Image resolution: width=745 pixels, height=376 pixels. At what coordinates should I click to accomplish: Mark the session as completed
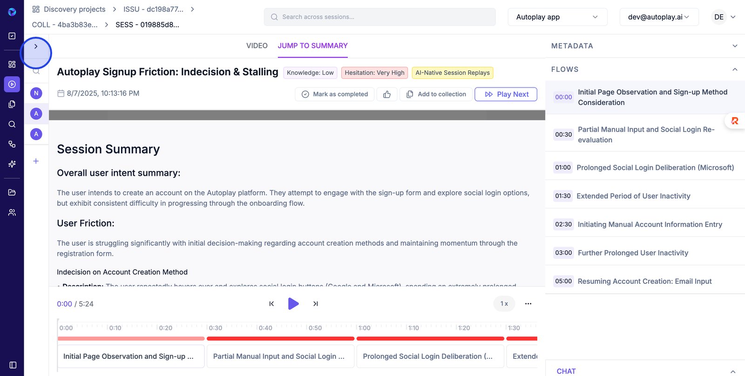click(335, 94)
